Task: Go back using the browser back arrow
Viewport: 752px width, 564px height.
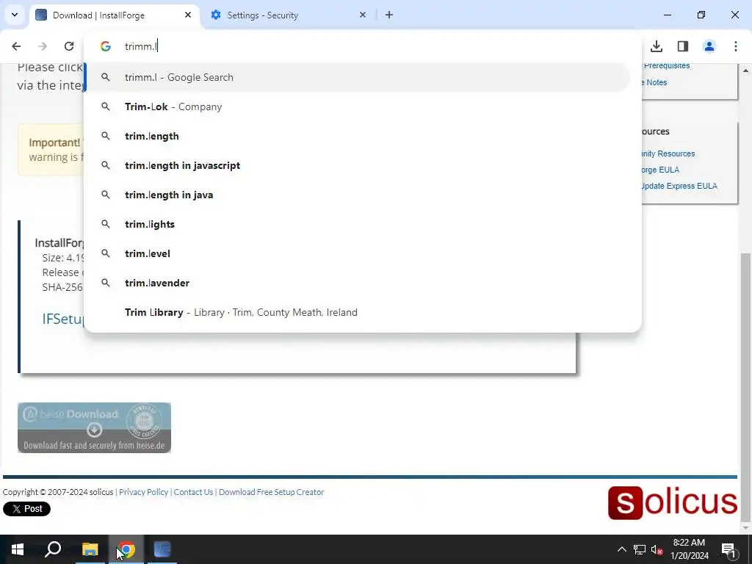Action: pyautogui.click(x=16, y=46)
